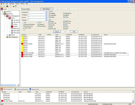Click the large binoculars search icon
135x105 pixels.
pos(7,6)
